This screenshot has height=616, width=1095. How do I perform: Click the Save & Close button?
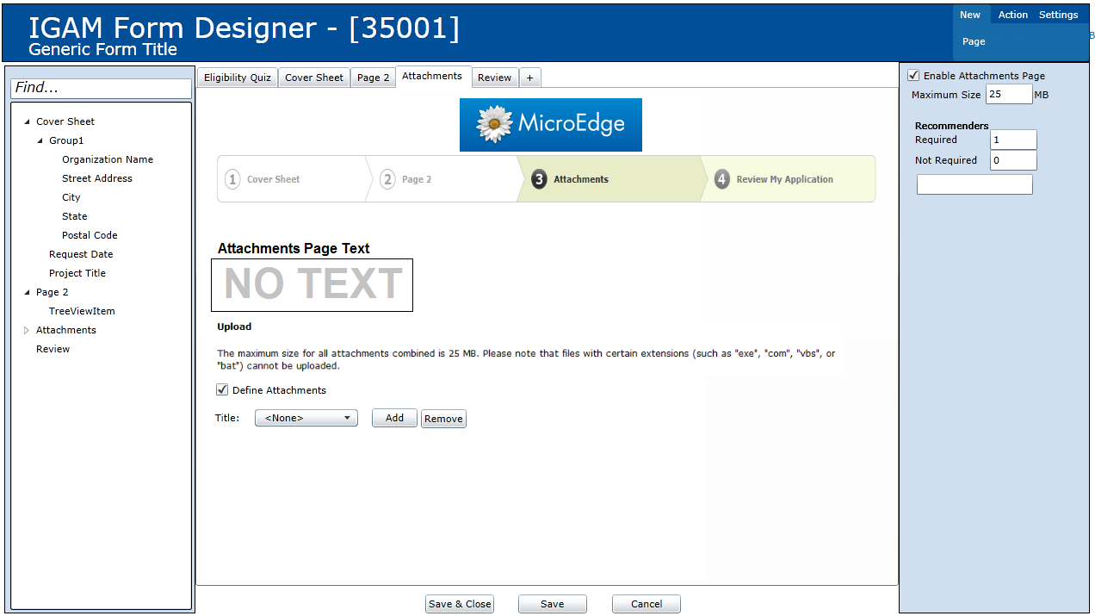click(x=460, y=604)
